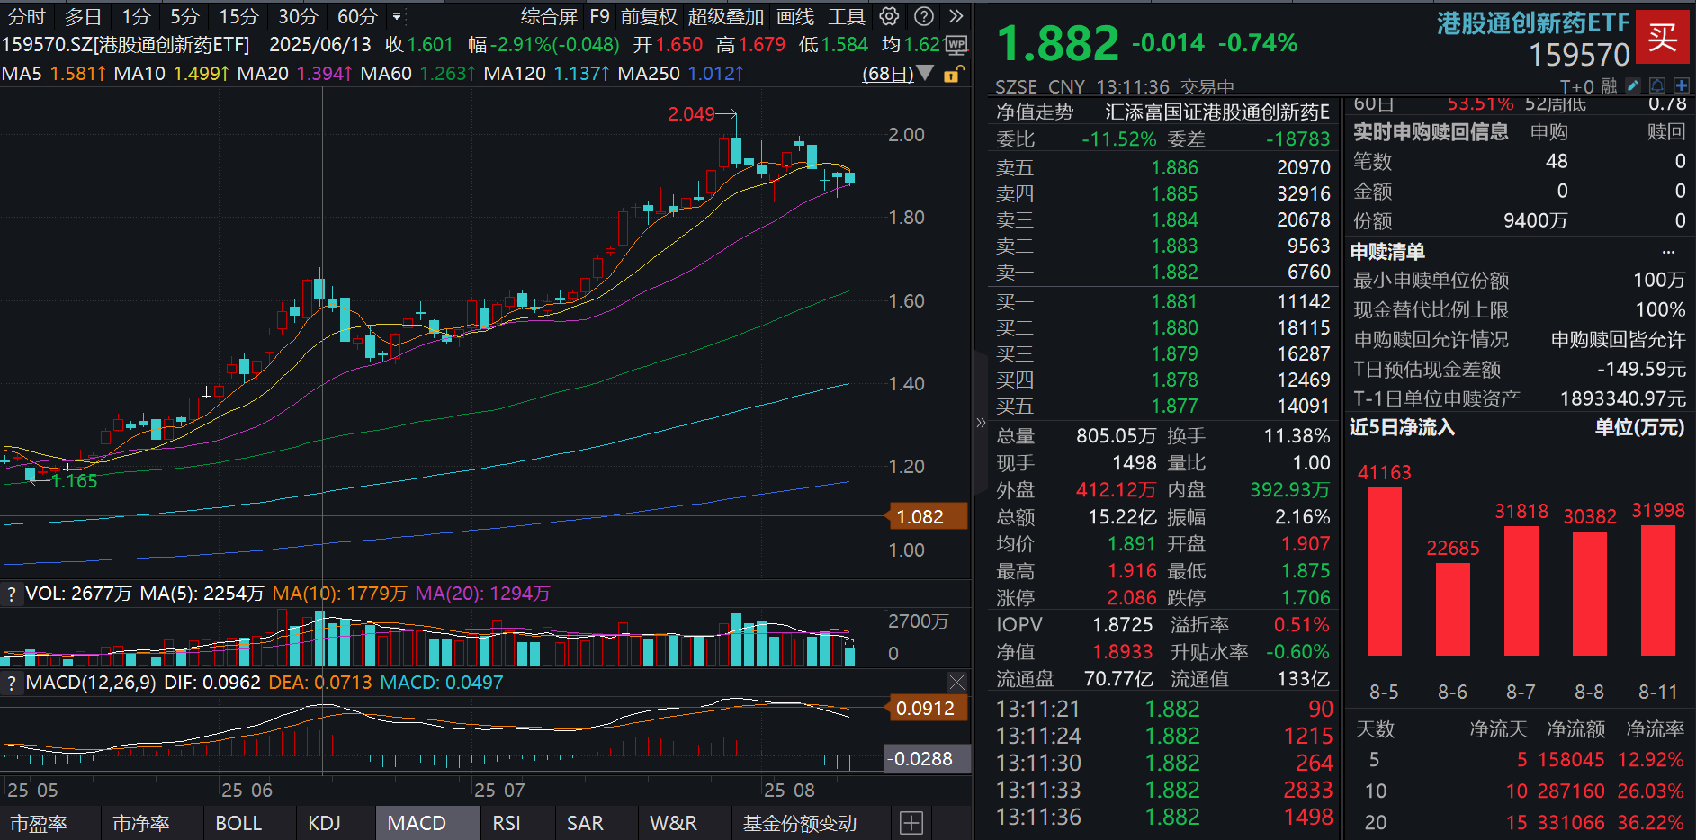The image size is (1696, 840).
Task: Click the help question-mark circle icon
Action: (x=923, y=16)
